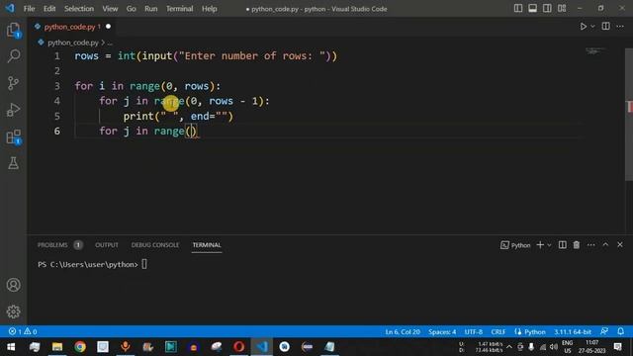
Task: Open the Customize Layout control
Action: pos(562,9)
